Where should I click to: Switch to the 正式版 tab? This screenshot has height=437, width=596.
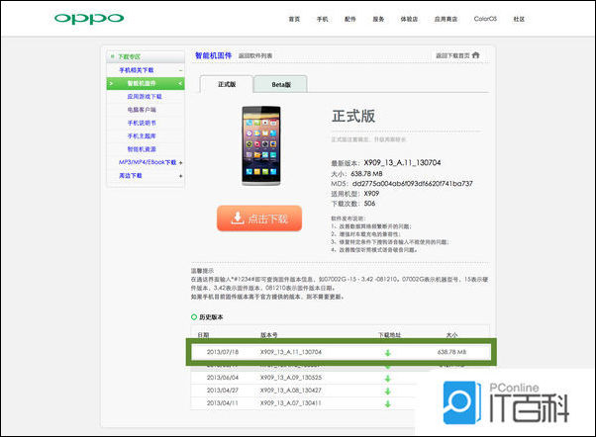(x=227, y=84)
